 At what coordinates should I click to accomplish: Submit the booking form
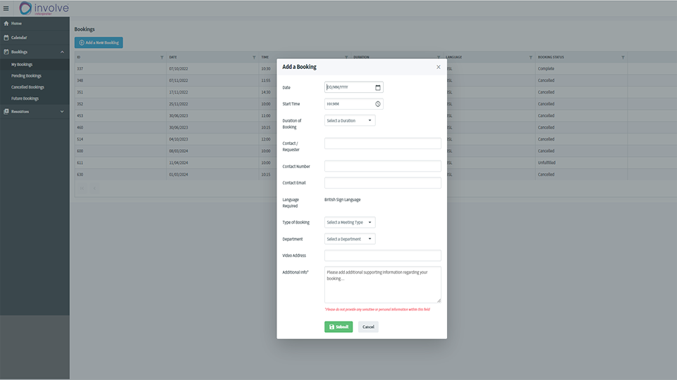(338, 327)
